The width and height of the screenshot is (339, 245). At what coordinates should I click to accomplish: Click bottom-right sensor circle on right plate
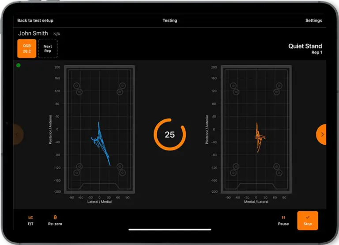coord(279,172)
